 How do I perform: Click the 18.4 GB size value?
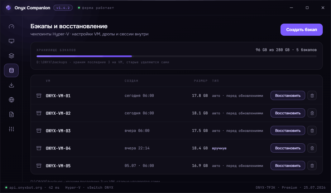click(x=200, y=148)
